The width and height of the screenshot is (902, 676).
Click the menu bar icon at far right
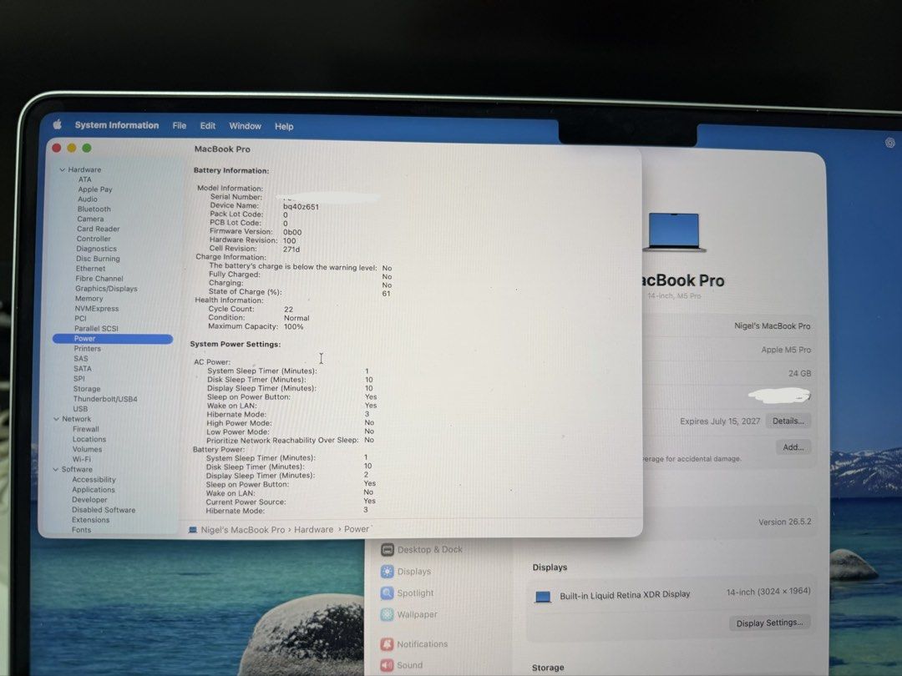(x=890, y=143)
